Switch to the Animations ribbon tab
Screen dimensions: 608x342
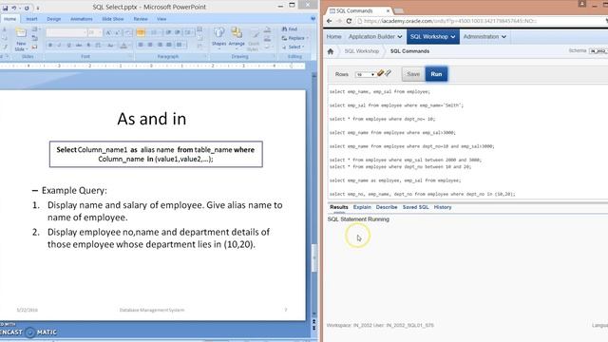[x=82, y=19]
